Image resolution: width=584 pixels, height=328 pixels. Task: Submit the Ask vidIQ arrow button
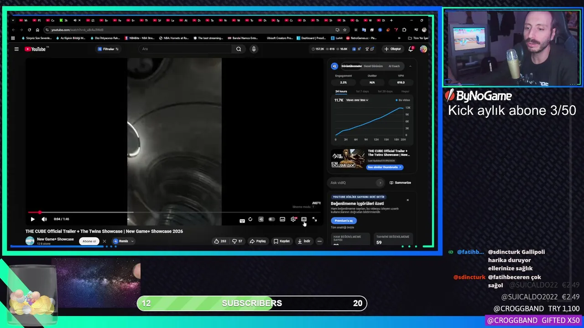click(x=380, y=183)
